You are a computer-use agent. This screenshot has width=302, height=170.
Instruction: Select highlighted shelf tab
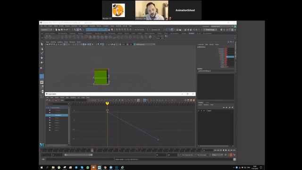(191, 34)
